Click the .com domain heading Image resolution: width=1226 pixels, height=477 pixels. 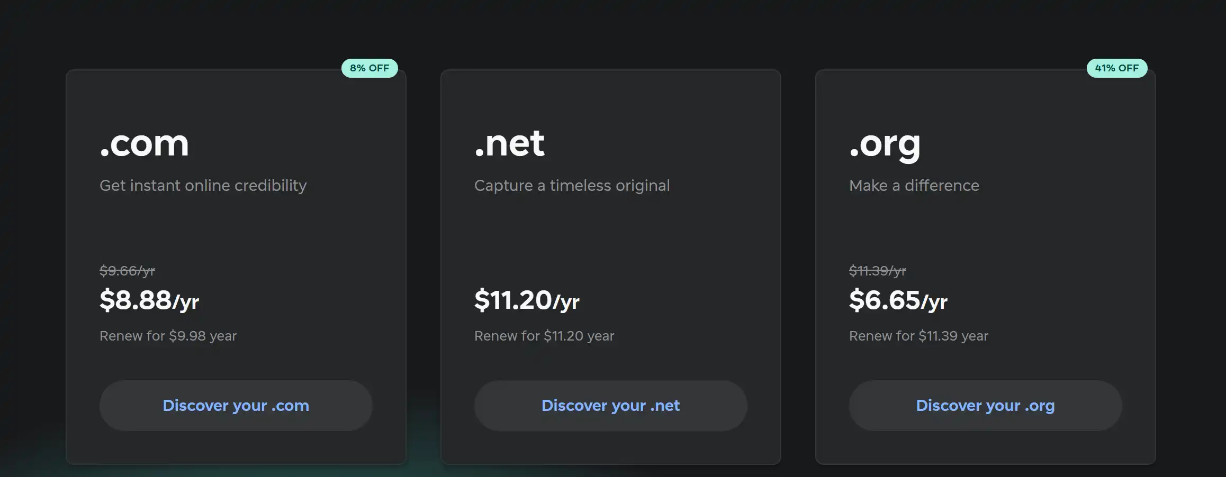pyautogui.click(x=144, y=143)
